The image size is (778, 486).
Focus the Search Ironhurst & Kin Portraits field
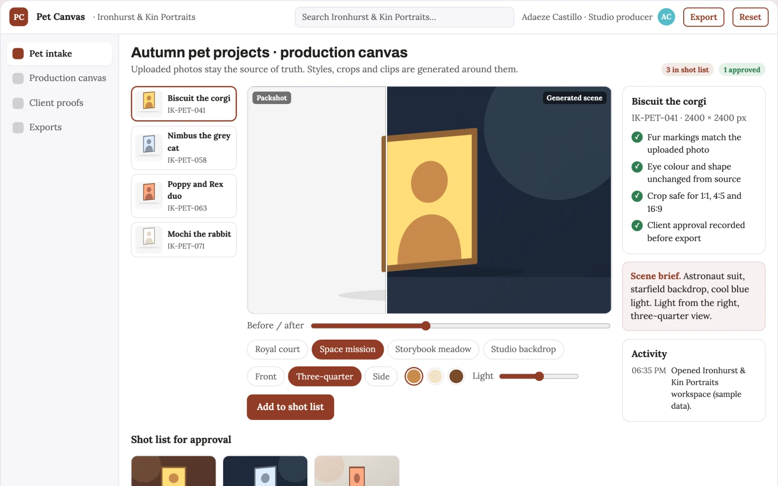(405, 17)
